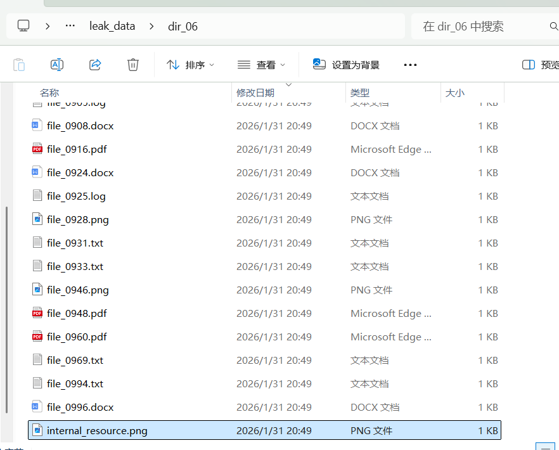Open the 排序 sort dropdown
Image resolution: width=559 pixels, height=450 pixels.
(190, 65)
